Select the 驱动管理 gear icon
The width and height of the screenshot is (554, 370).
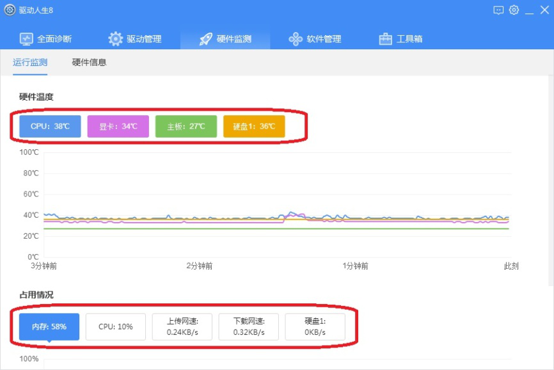(116, 38)
